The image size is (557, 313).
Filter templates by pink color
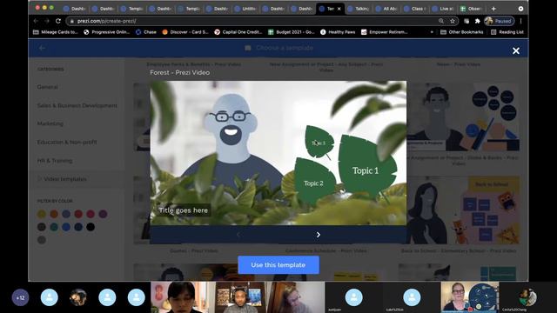[91, 214]
